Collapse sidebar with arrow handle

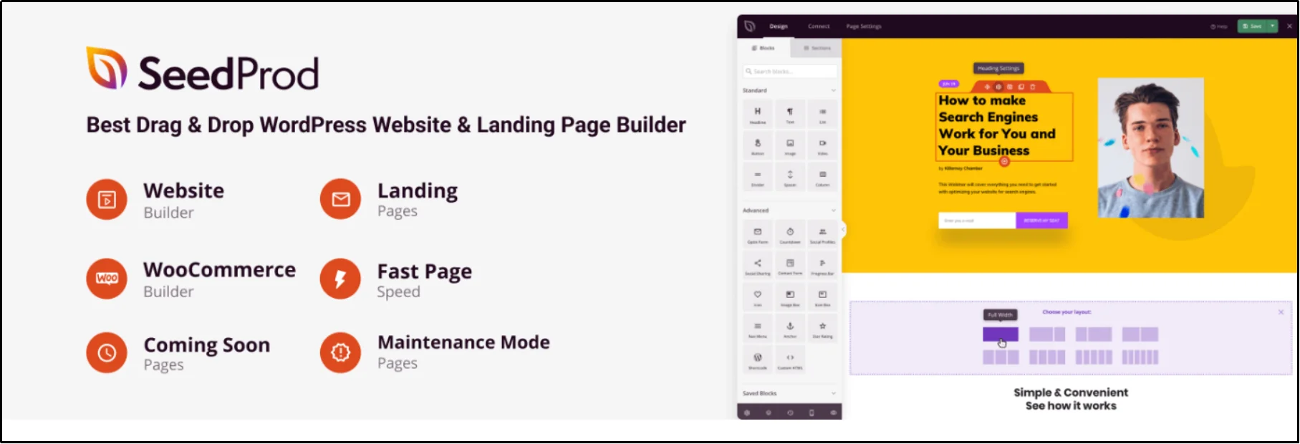pos(843,229)
